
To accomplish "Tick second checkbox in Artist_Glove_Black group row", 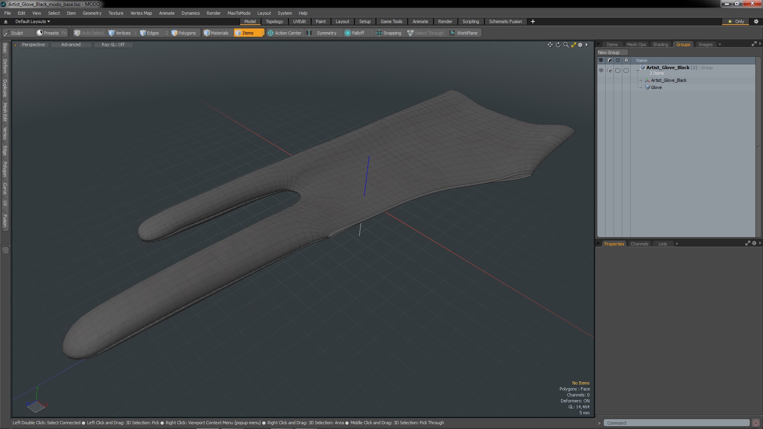I will coord(626,70).
